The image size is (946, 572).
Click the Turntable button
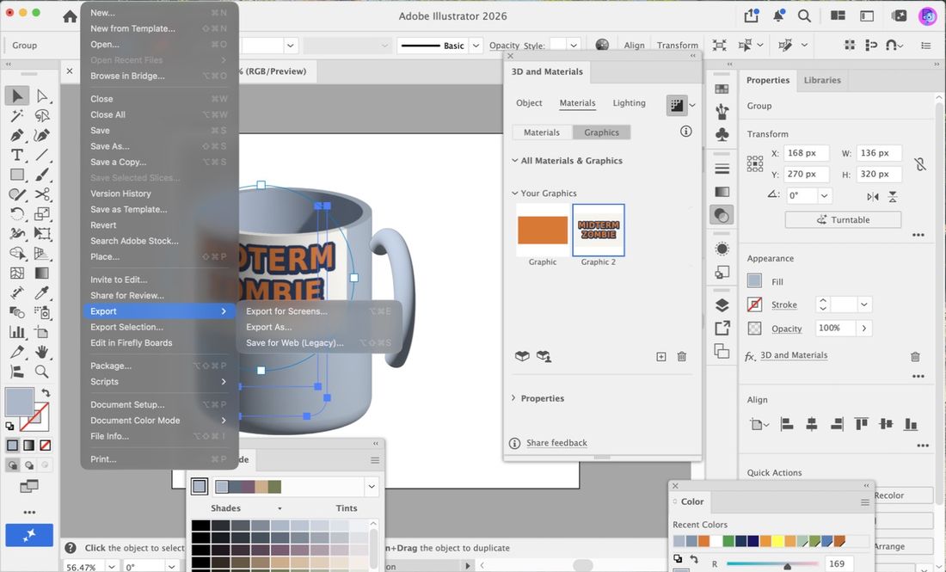844,219
